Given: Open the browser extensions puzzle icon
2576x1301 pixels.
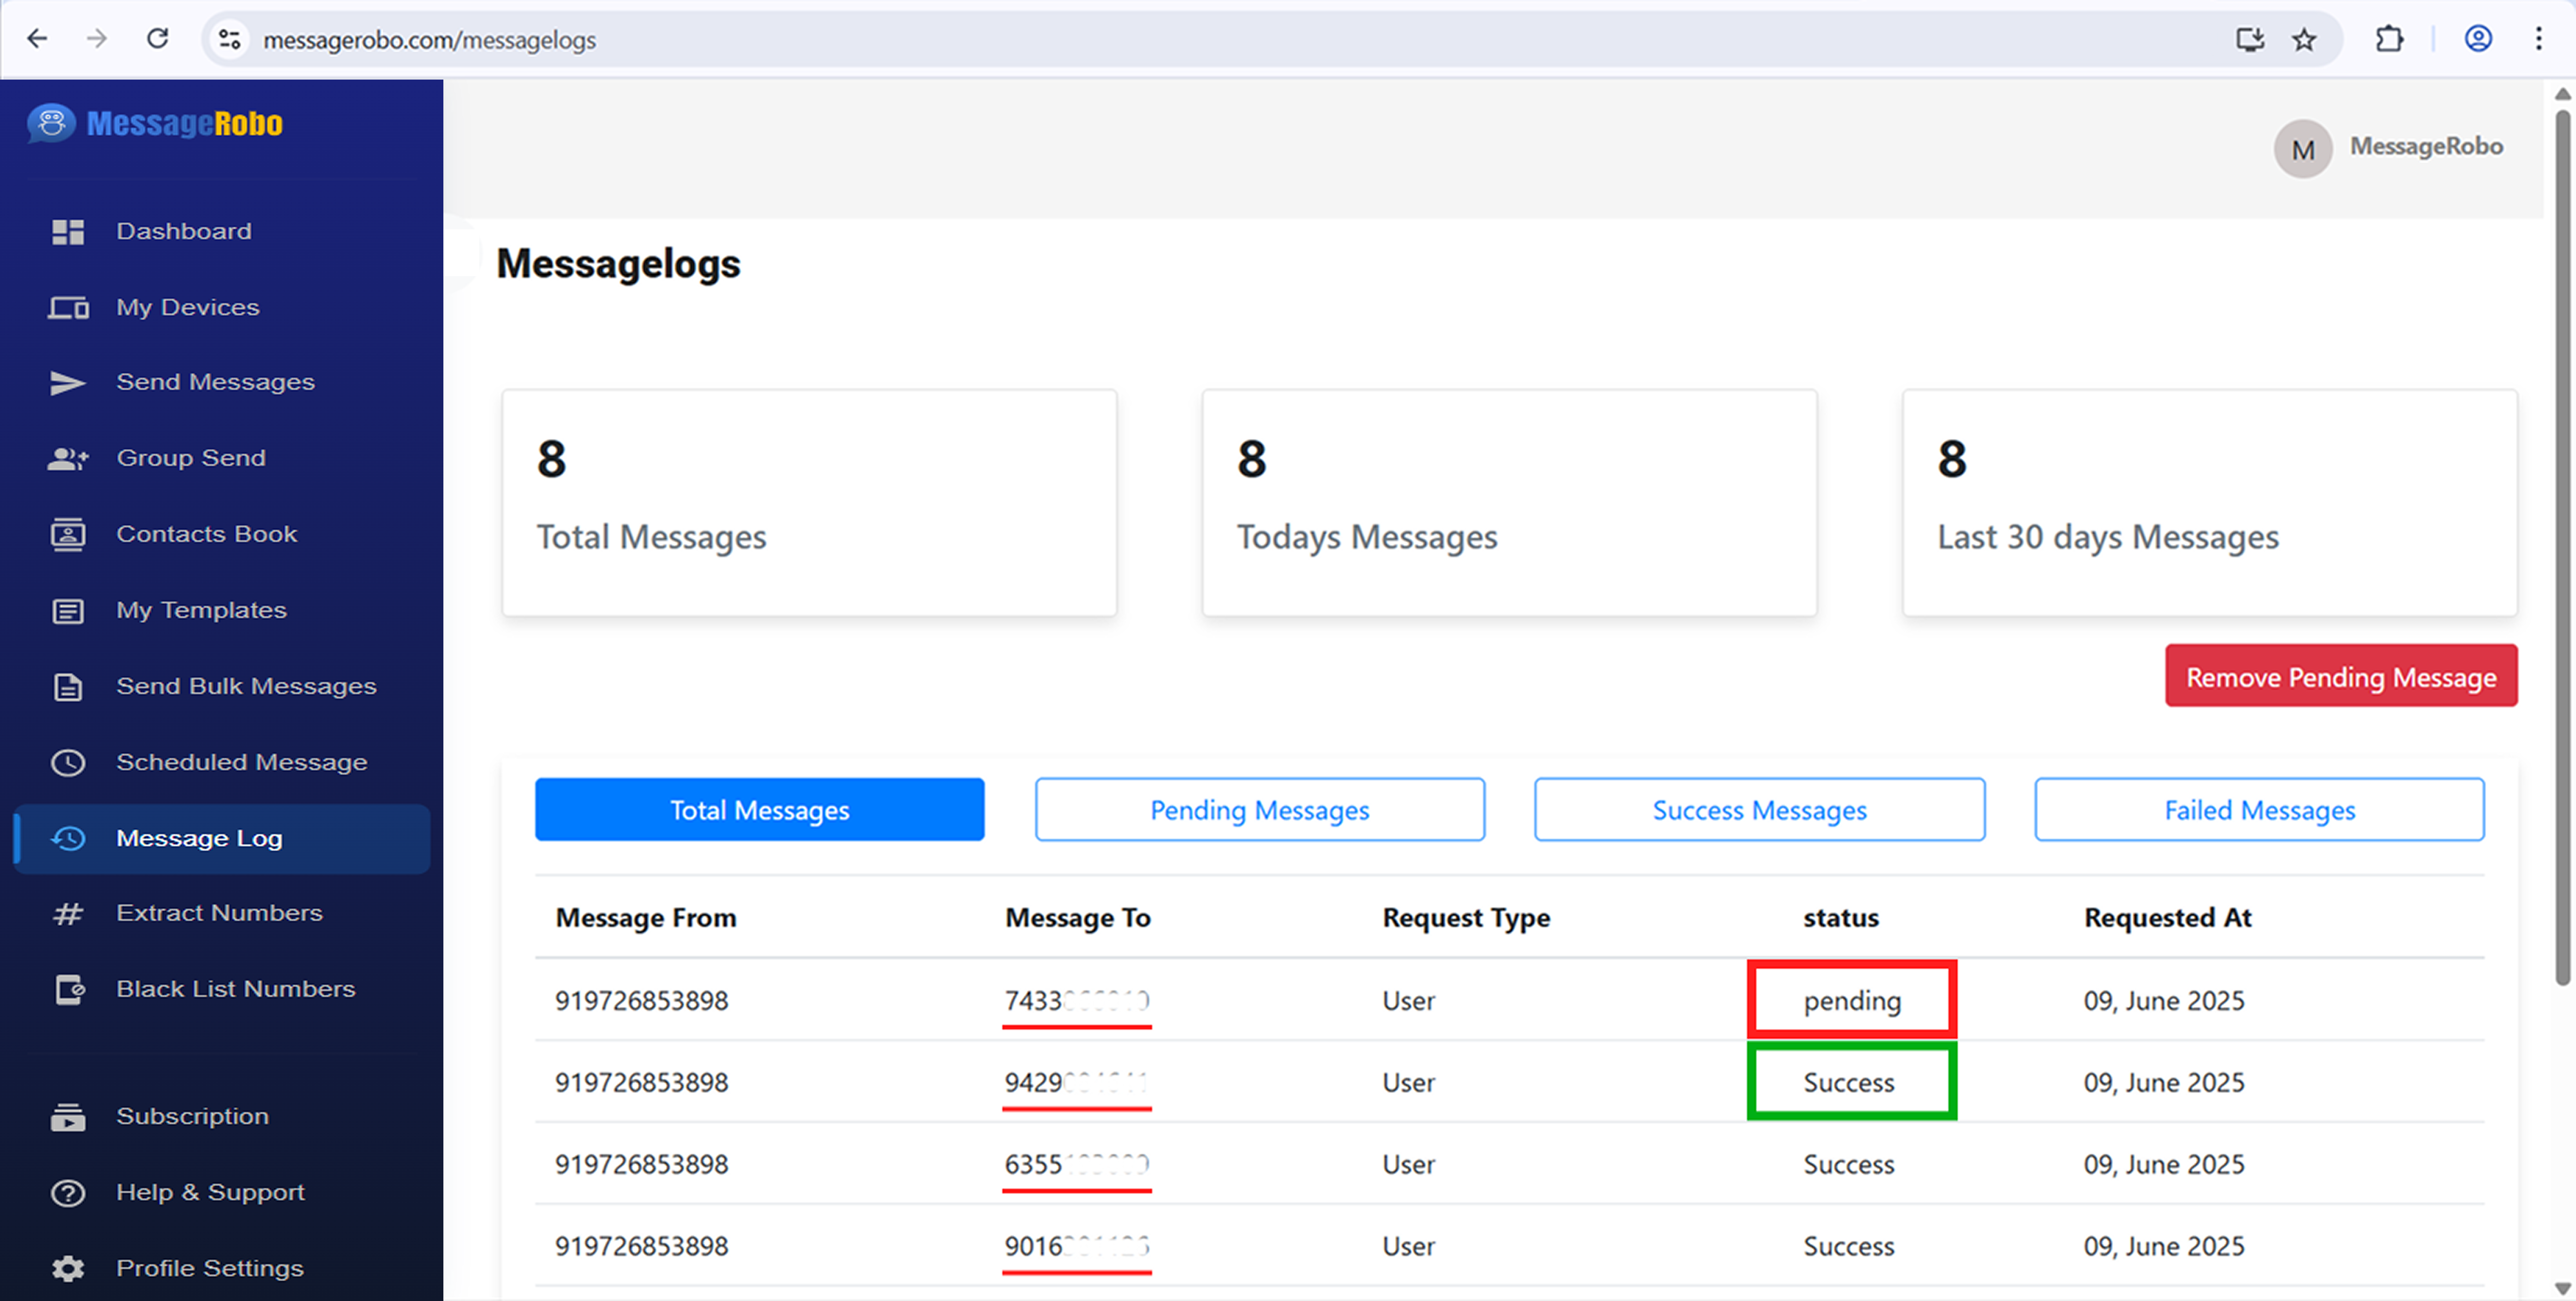Looking at the screenshot, I should pos(2390,39).
